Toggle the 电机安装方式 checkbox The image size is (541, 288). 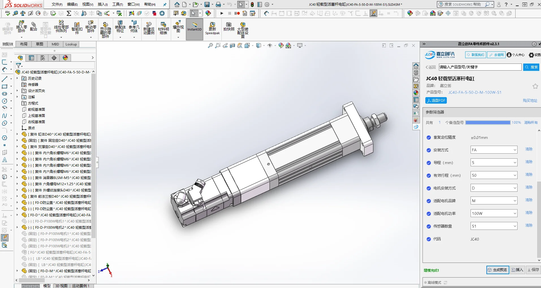[x=429, y=188]
